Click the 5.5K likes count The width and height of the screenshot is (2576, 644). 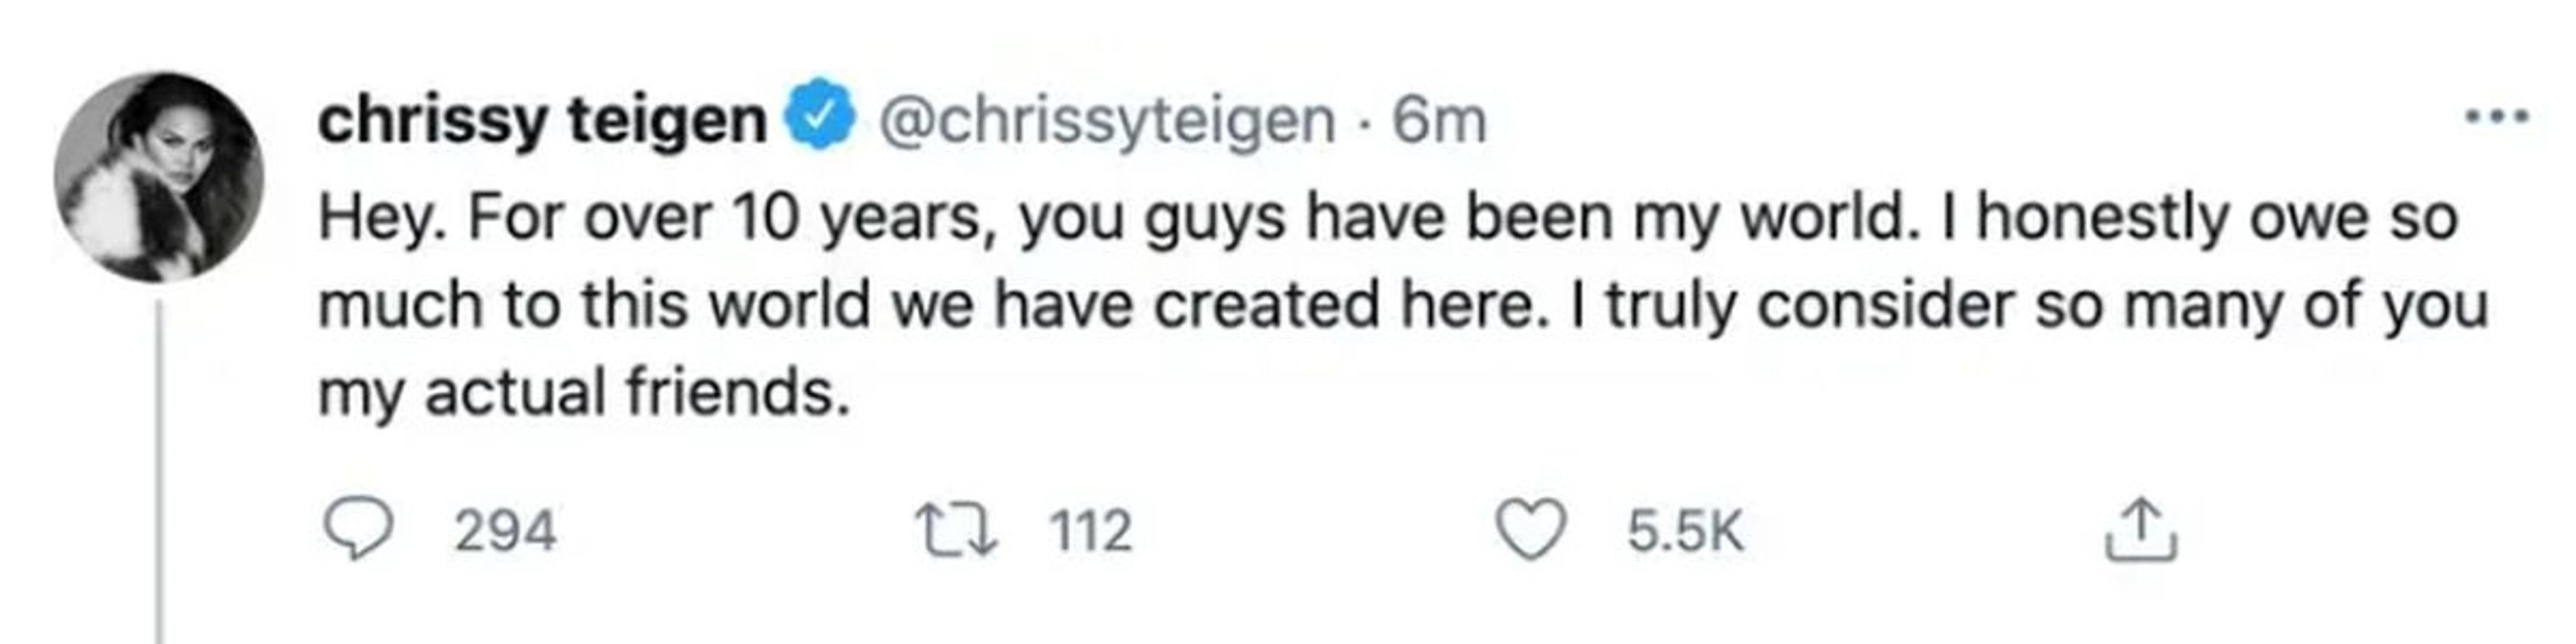click(x=1685, y=530)
